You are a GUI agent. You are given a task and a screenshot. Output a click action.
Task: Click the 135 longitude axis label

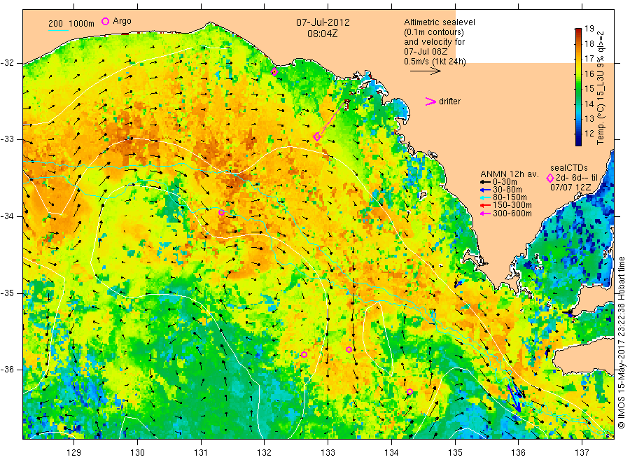(455, 453)
